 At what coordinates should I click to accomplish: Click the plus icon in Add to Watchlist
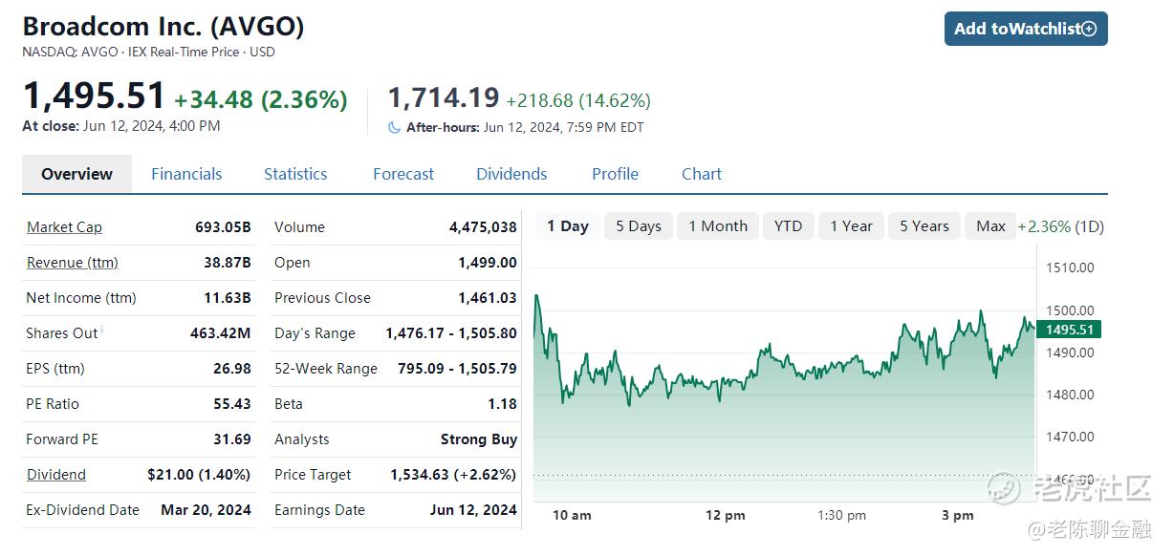pos(1089,29)
